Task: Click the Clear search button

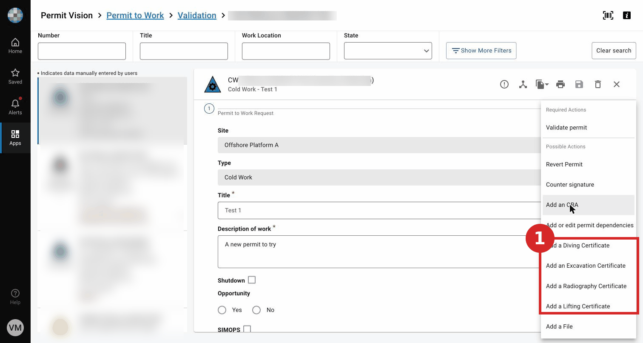Action: [614, 51]
